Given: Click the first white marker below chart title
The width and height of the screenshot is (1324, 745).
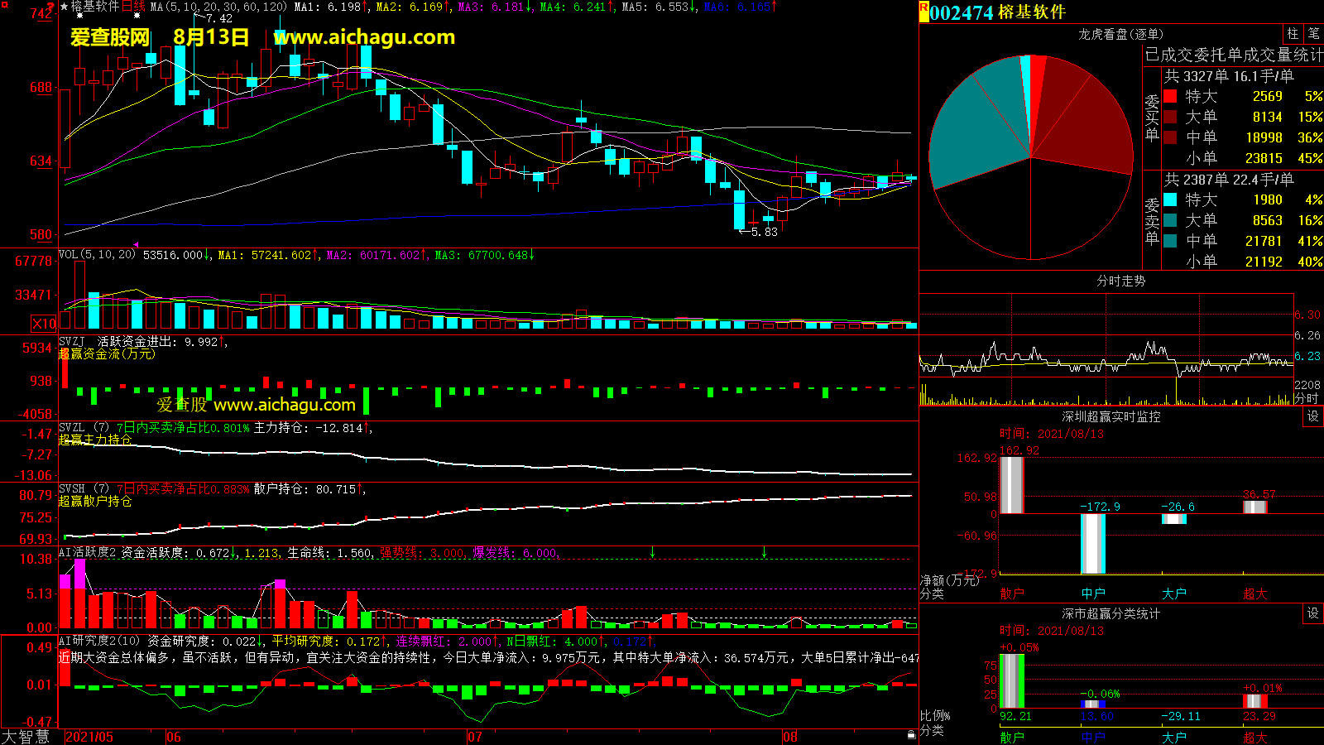Looking at the screenshot, I should pos(79,16).
